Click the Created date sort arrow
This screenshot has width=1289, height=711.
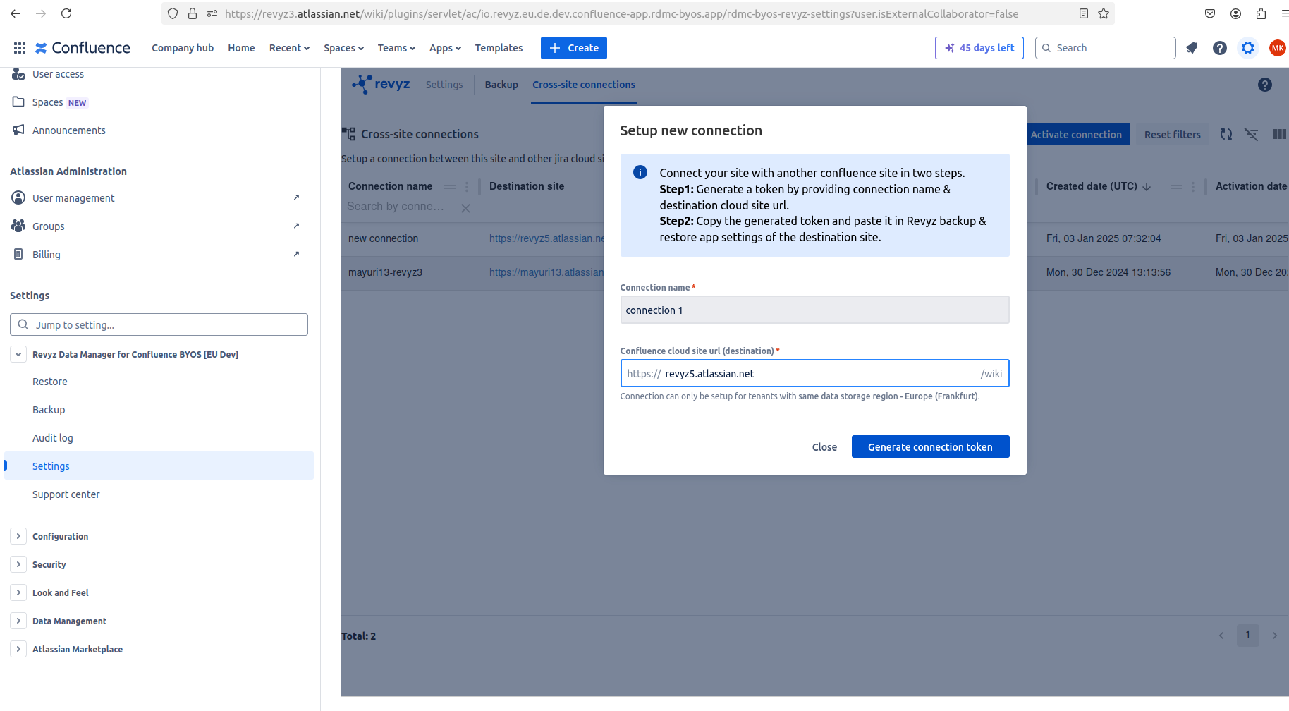(x=1147, y=186)
